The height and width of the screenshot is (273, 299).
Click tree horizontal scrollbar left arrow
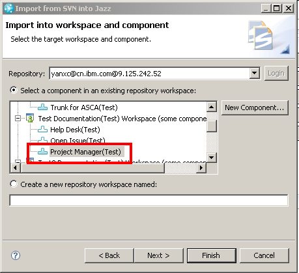(15, 167)
